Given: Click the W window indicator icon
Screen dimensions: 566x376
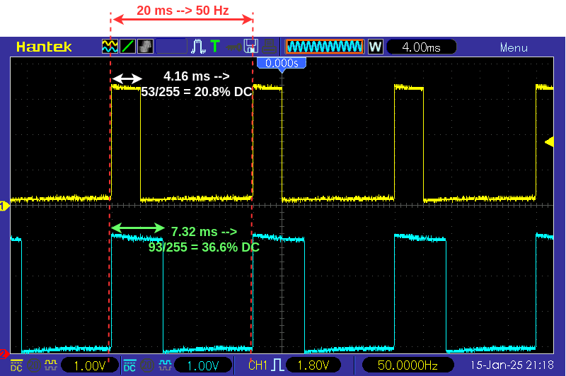Looking at the screenshot, I should pyautogui.click(x=375, y=47).
